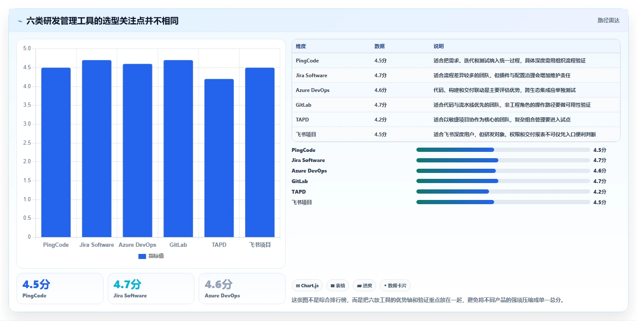
Task: Select PingCode cell in the table
Action: tap(307, 61)
